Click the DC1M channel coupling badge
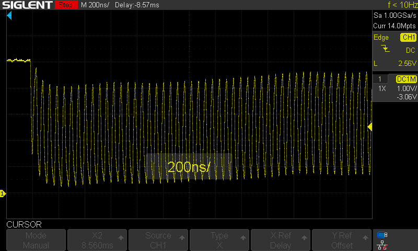The width and height of the screenshot is (418, 251). (x=406, y=79)
